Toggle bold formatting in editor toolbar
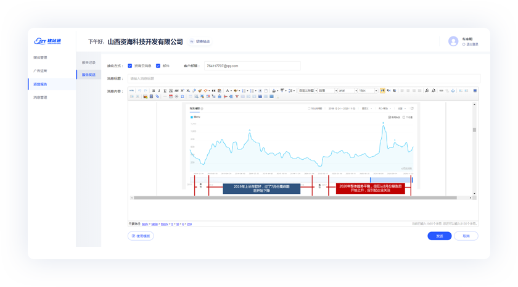The image size is (518, 287). pyautogui.click(x=154, y=91)
